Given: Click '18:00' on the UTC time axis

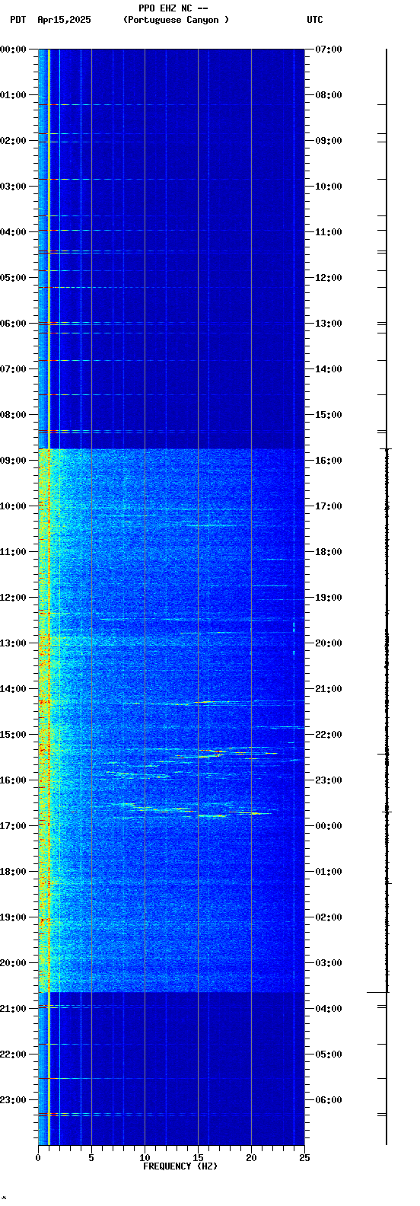Looking at the screenshot, I should pyautogui.click(x=328, y=552).
